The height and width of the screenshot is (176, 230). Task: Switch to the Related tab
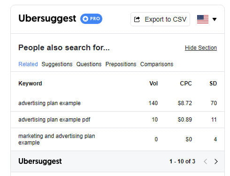(28, 64)
